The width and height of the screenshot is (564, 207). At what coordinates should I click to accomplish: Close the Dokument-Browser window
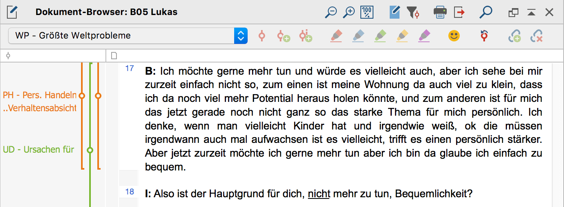(549, 13)
